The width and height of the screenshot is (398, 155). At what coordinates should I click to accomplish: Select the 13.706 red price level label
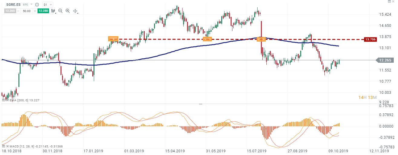tap(371, 40)
